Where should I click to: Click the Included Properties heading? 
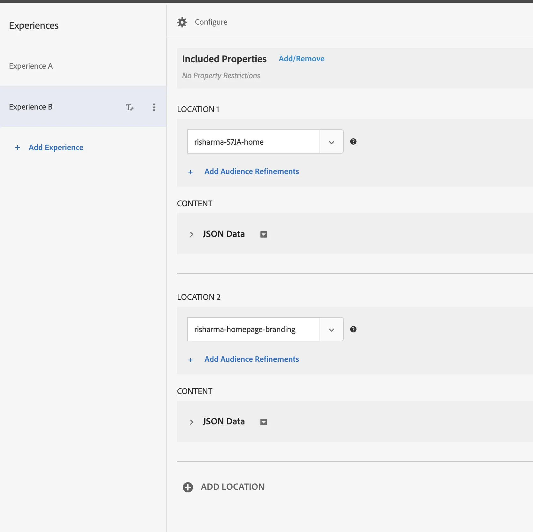224,59
